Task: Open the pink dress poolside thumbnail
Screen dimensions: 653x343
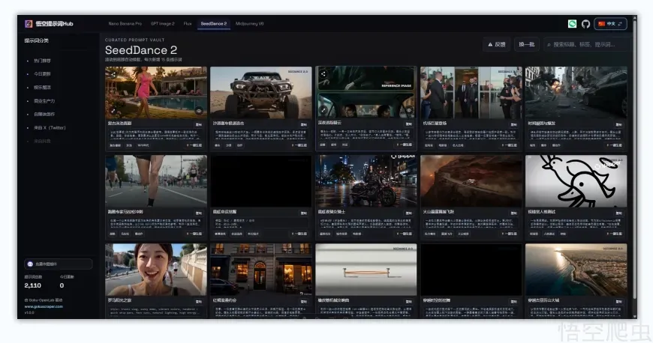Action: click(x=156, y=92)
